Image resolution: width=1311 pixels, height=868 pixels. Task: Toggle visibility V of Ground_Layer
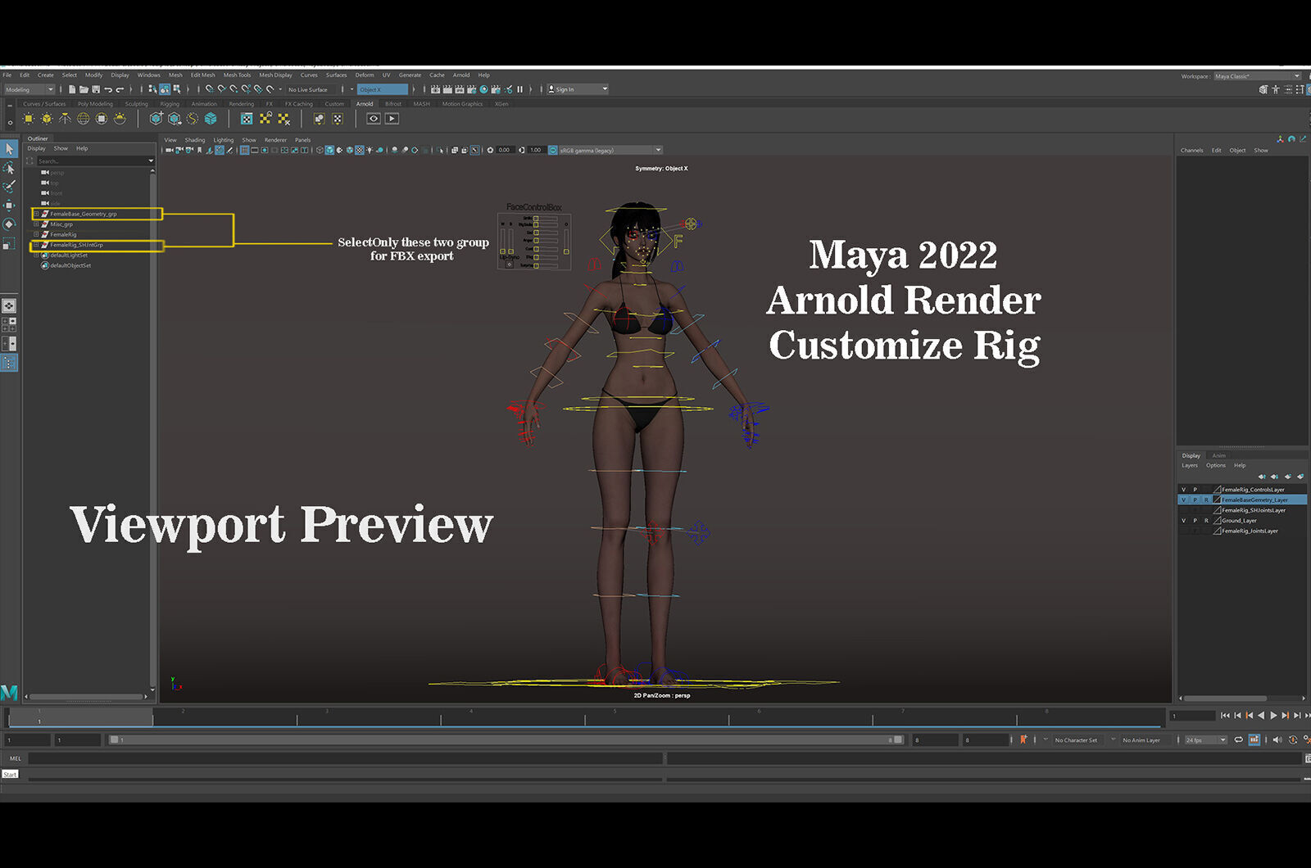[1183, 521]
